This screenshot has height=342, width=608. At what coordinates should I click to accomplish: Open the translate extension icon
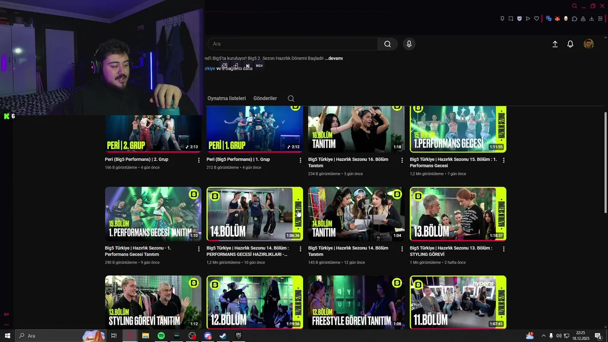[549, 19]
